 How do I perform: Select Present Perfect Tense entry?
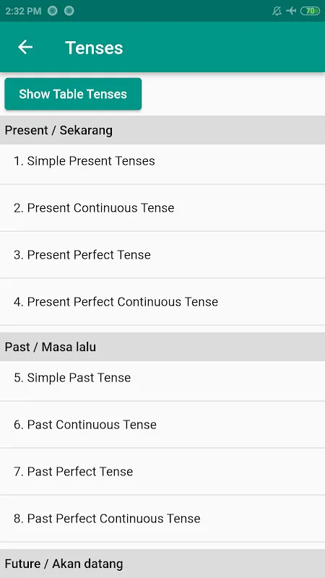coord(162,255)
